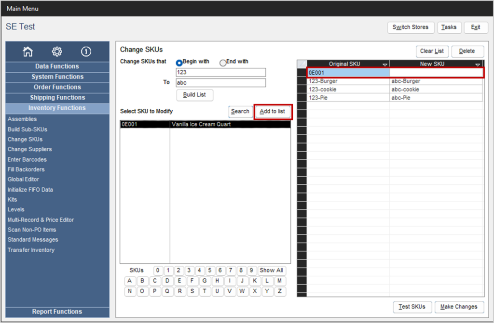
Task: Select the "Begin with" radio button
Action: click(179, 62)
